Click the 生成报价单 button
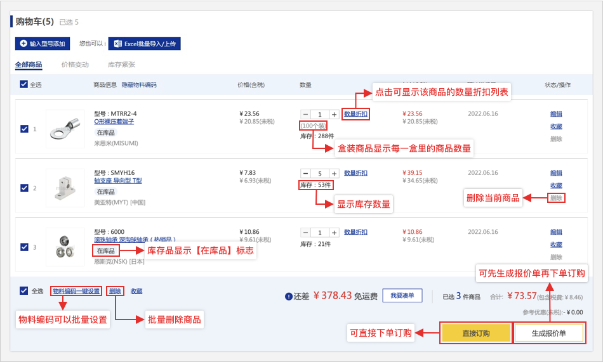Image resolution: width=603 pixels, height=362 pixels. (548, 333)
